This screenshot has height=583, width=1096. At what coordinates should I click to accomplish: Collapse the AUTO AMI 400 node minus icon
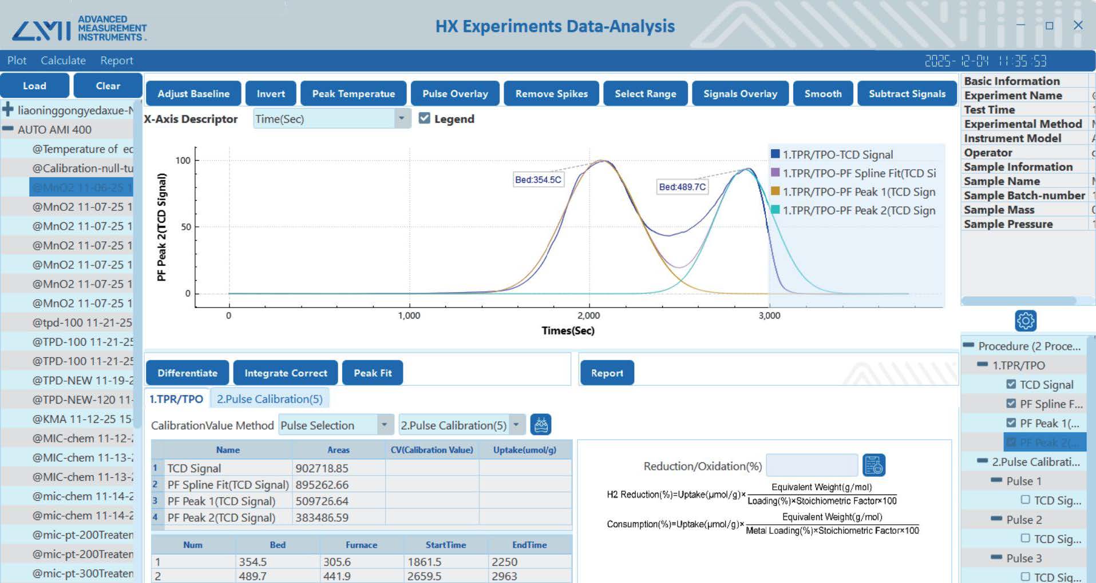click(x=8, y=129)
